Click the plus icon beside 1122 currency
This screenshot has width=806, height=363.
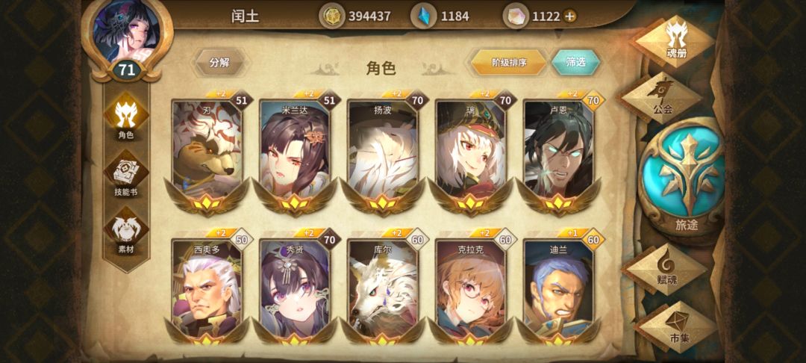[569, 16]
